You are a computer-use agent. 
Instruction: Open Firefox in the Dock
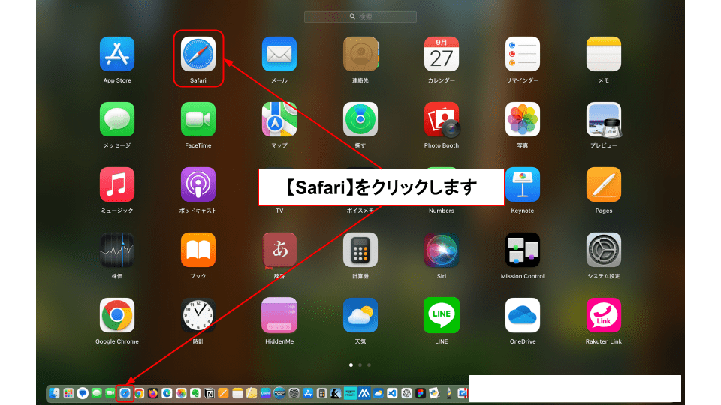click(x=153, y=393)
